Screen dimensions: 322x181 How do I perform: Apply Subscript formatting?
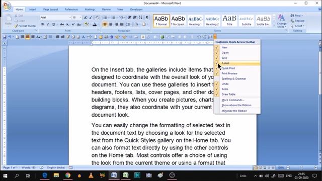point(67,24)
